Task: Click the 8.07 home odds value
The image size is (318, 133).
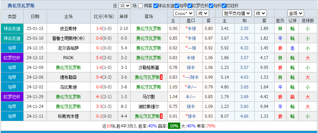Action: point(224,116)
